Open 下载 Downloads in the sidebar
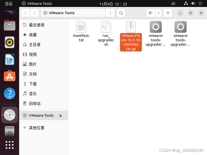The height and width of the screenshot is (155, 207). [x=34, y=84]
